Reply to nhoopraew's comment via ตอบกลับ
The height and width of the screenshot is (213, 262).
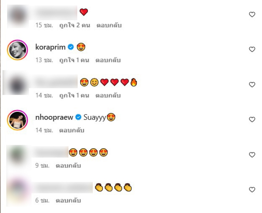(72, 130)
